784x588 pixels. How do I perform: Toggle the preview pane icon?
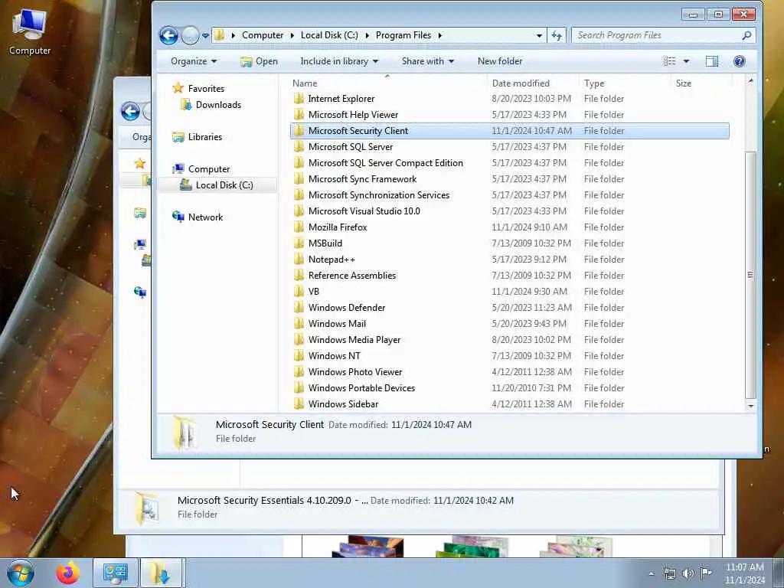(x=712, y=61)
